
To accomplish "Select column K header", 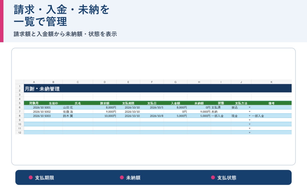I will (271, 82).
